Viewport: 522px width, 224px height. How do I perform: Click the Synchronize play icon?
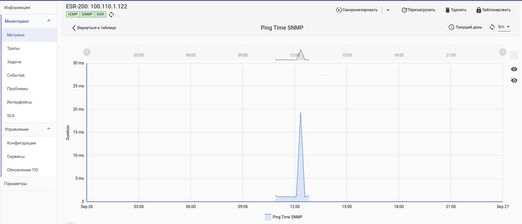339,10
